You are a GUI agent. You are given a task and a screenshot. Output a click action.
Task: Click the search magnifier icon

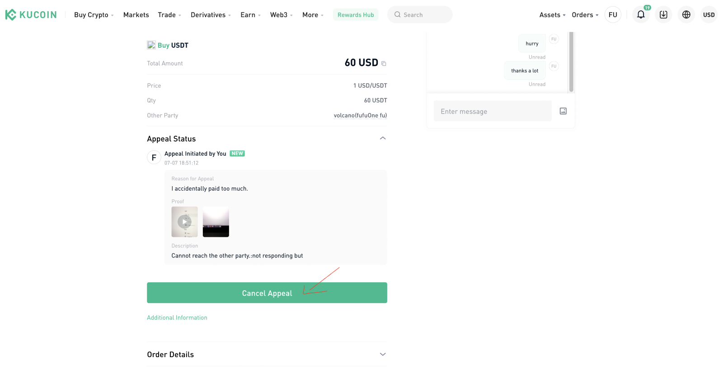(x=398, y=14)
